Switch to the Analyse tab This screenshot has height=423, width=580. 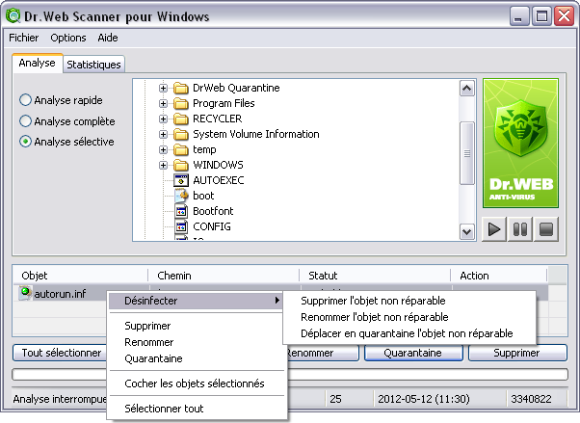click(x=37, y=63)
